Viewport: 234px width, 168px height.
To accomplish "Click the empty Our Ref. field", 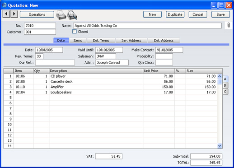I will (55, 62).
